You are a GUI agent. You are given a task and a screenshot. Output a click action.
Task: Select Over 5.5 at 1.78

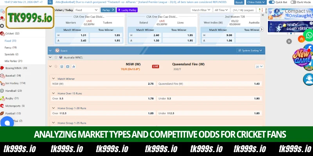(103, 99)
